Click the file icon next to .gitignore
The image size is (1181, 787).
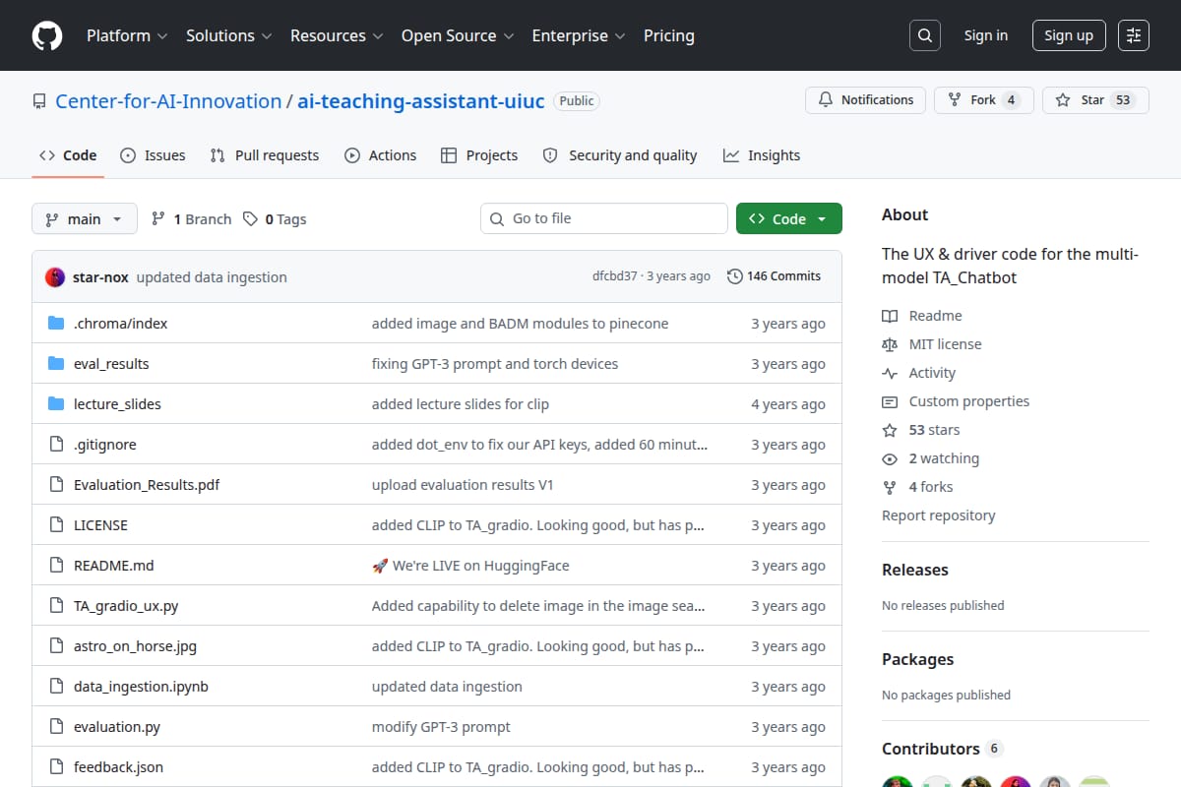tap(56, 445)
